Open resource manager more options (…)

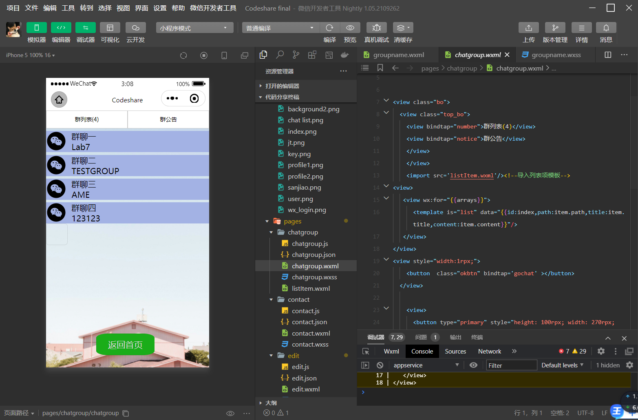(x=344, y=71)
